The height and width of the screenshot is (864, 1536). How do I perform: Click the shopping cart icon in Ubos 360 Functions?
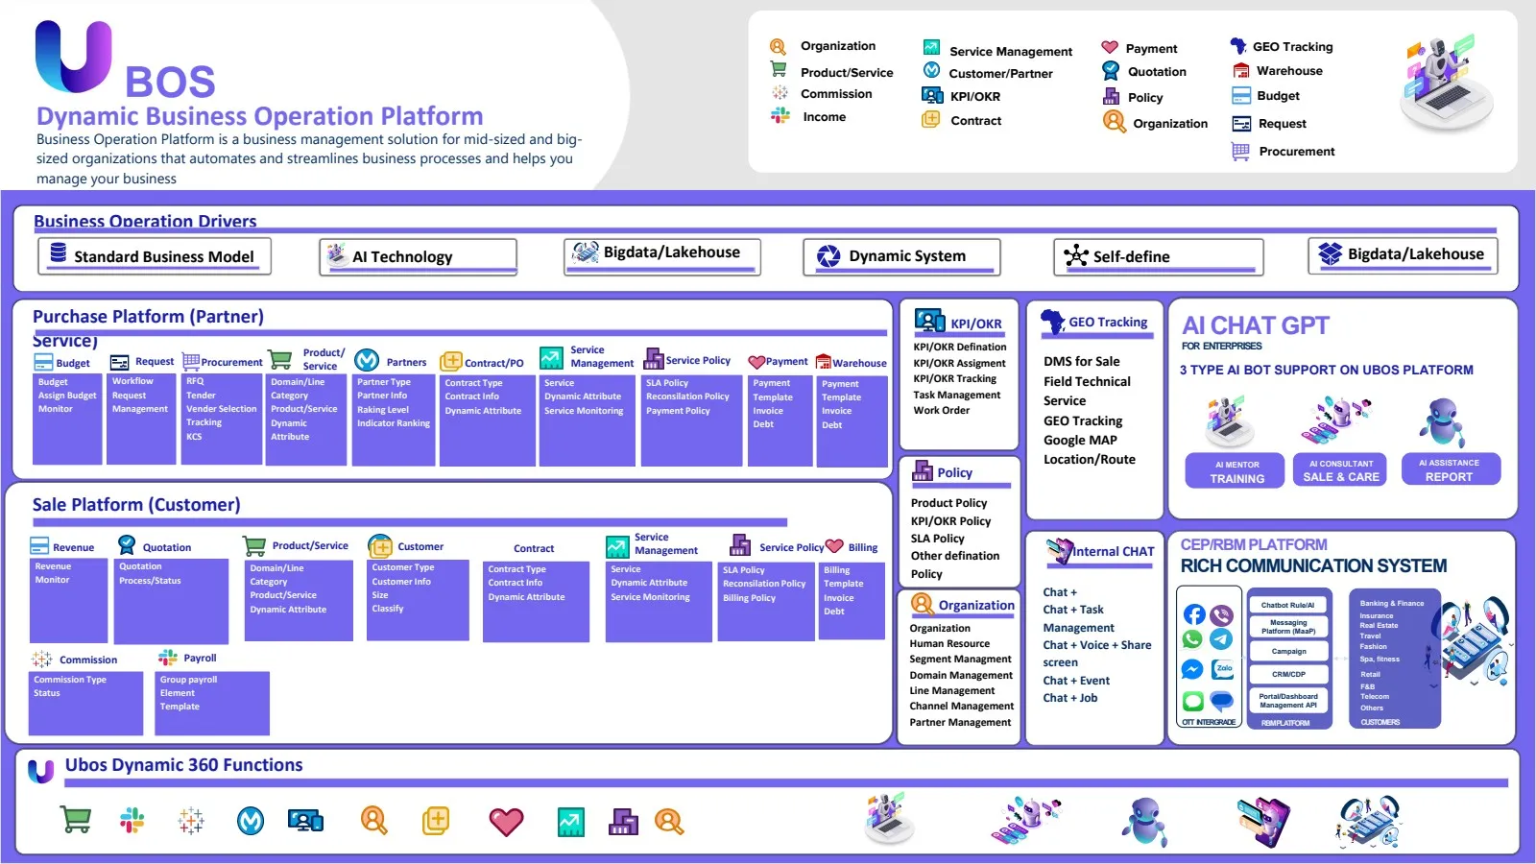[x=76, y=820]
